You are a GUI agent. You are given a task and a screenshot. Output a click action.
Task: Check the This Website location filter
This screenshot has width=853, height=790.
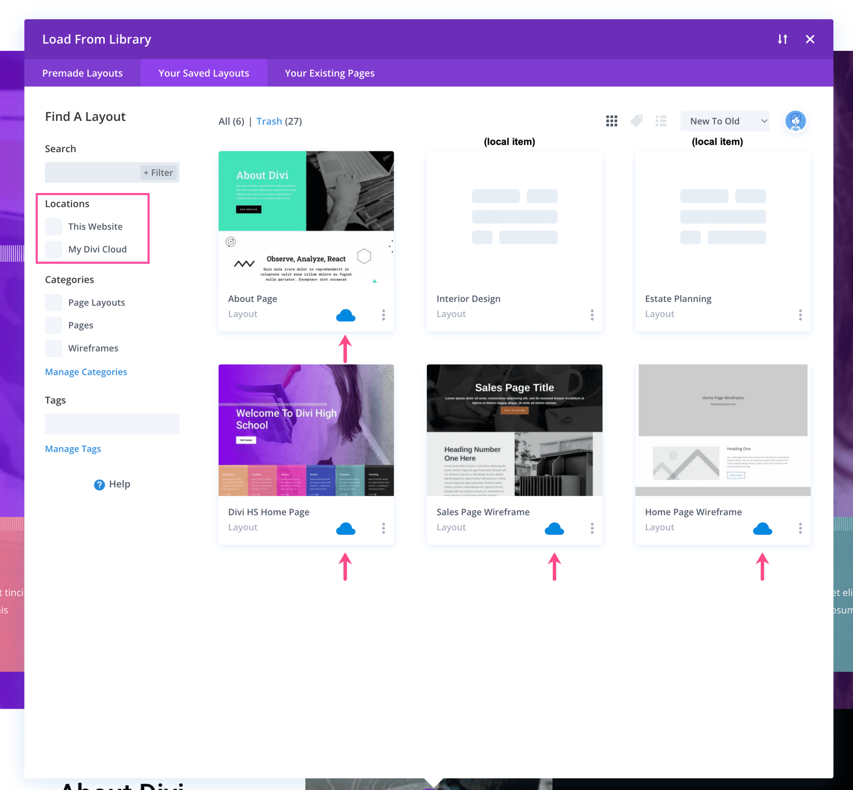coord(53,226)
